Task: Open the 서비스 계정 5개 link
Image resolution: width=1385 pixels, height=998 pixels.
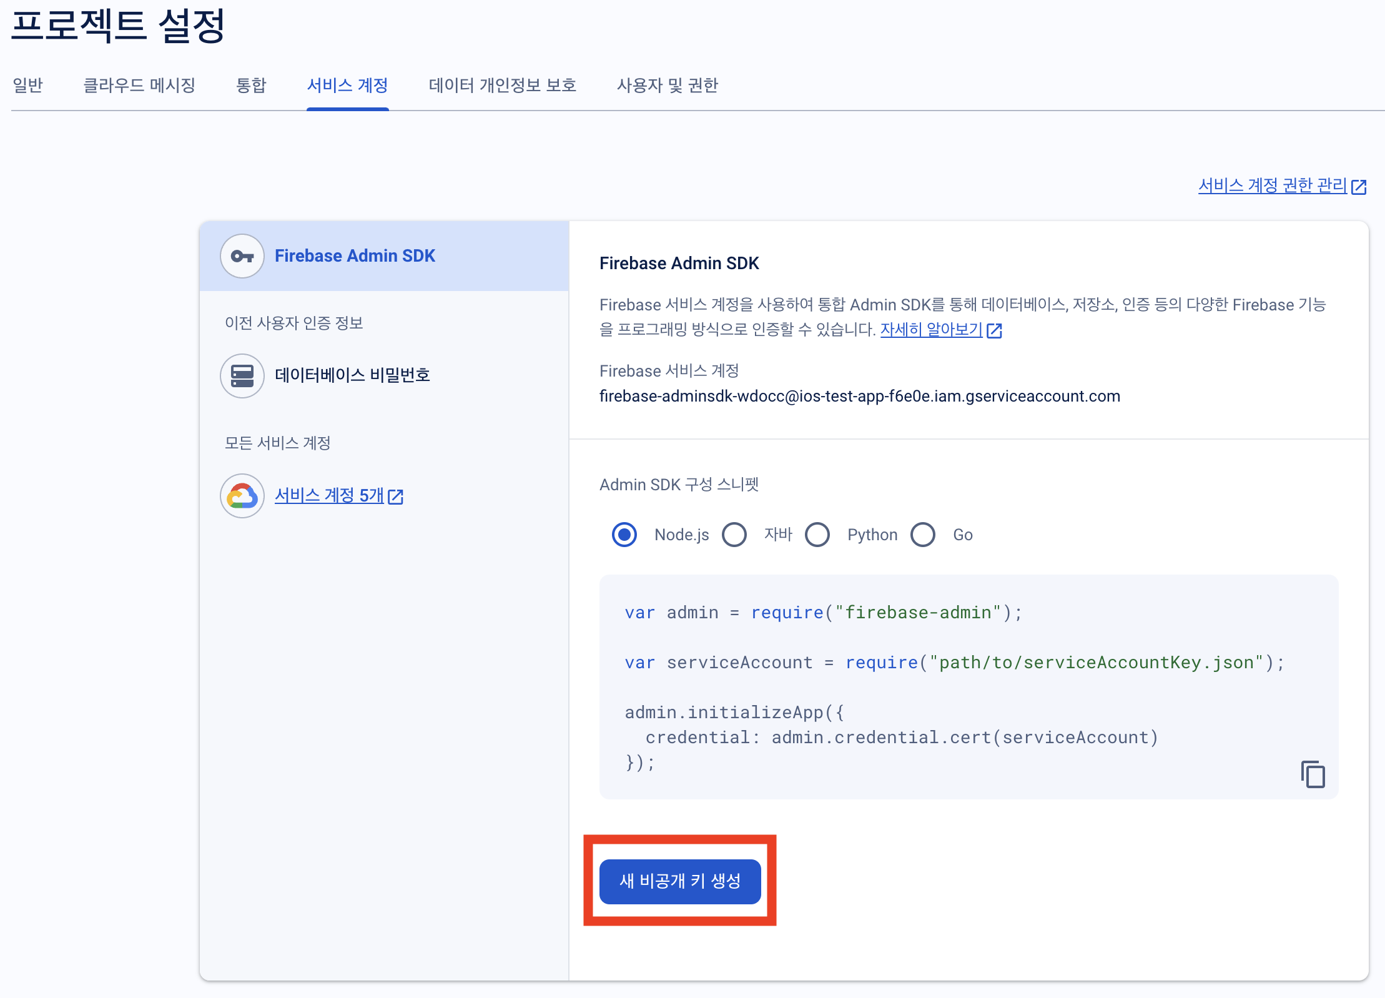Action: (x=329, y=495)
